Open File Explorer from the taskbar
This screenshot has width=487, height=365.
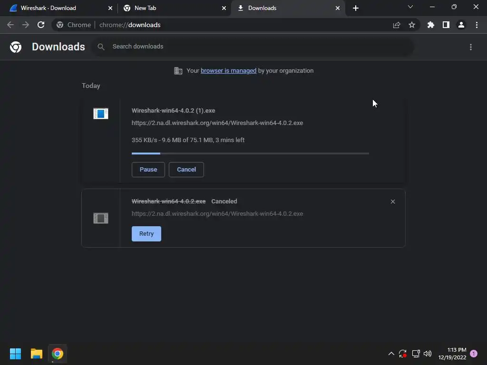pyautogui.click(x=36, y=354)
